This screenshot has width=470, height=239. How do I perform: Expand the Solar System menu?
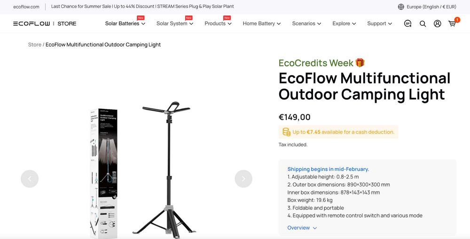[174, 23]
